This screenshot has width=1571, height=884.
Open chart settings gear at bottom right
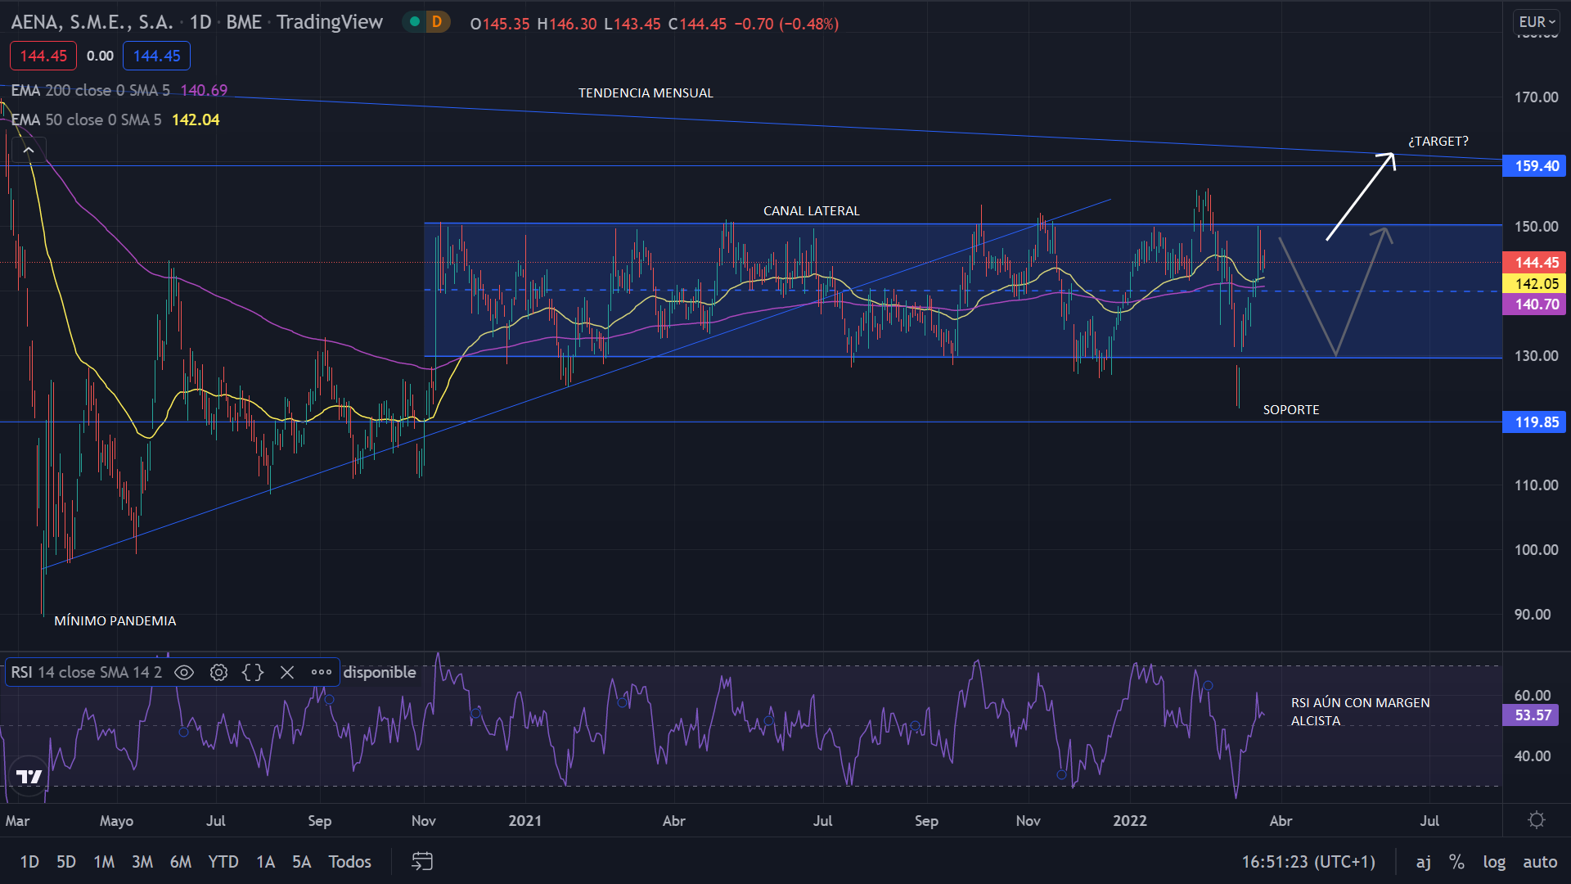coord(1536,820)
